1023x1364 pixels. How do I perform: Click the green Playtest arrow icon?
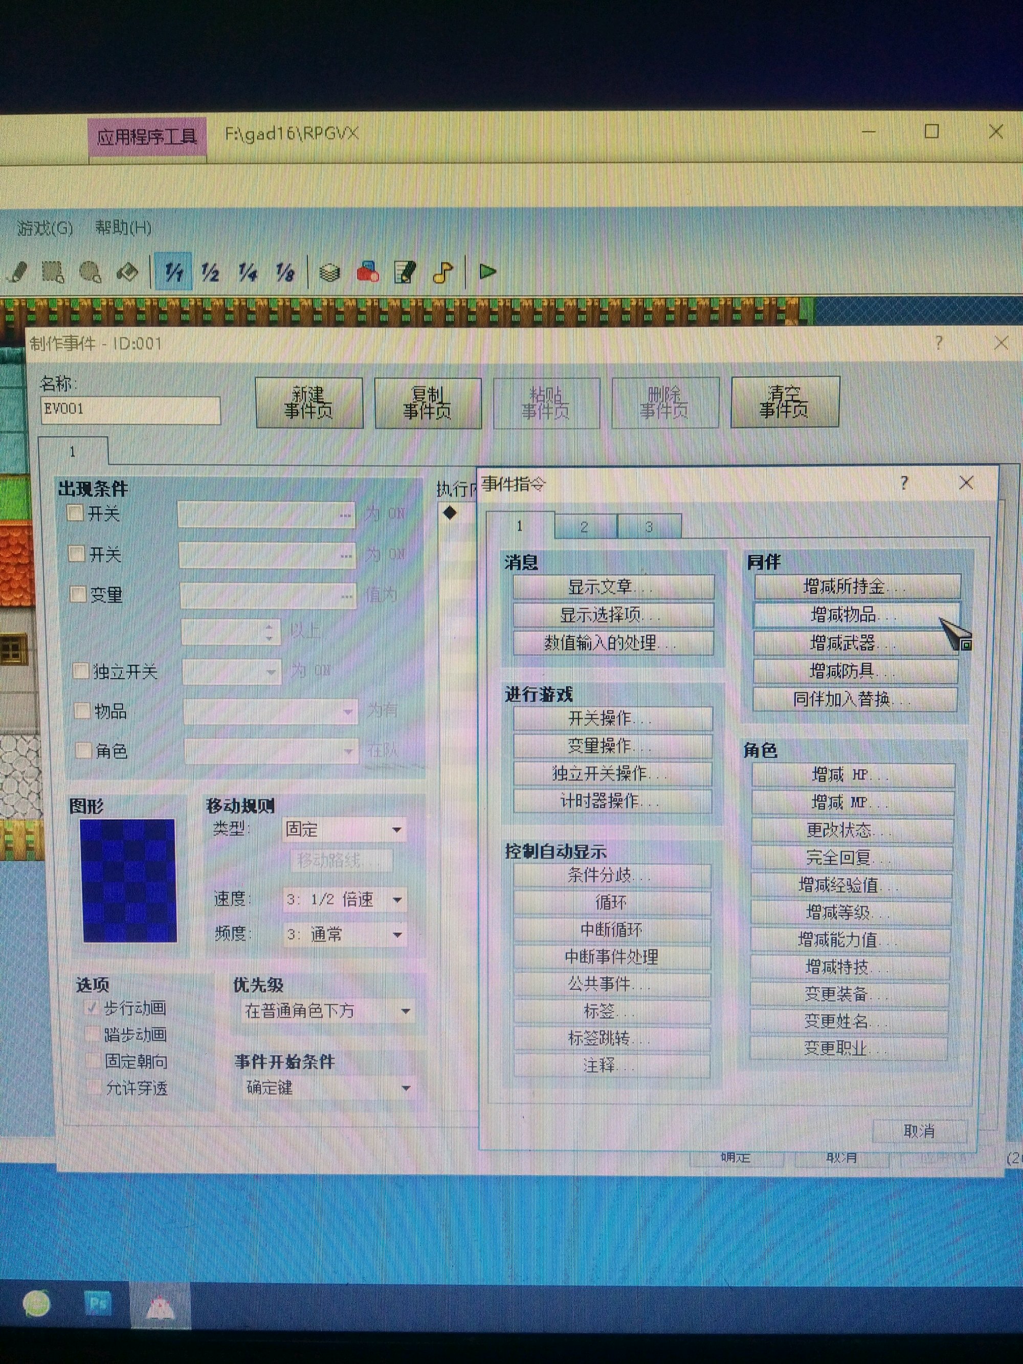point(488,272)
